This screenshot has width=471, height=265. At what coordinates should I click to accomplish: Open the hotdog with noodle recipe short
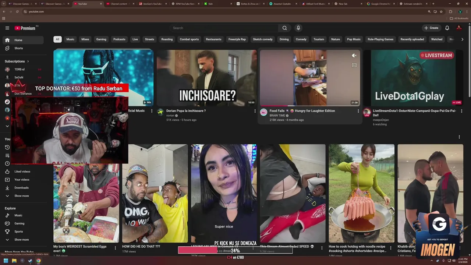(361, 194)
